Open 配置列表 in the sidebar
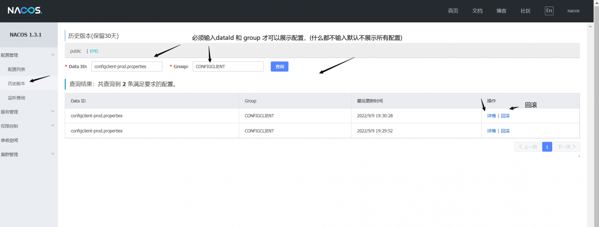This screenshot has height=227, width=599. [x=16, y=69]
